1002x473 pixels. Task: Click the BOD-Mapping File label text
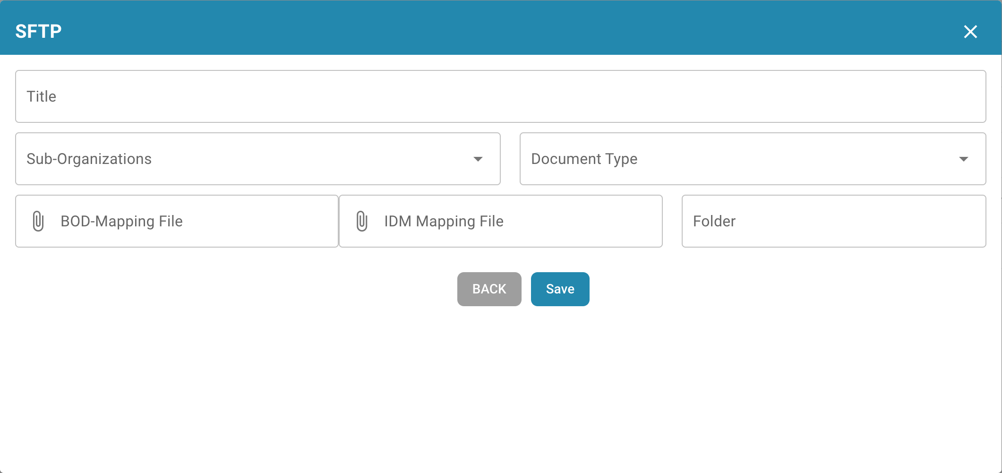121,221
